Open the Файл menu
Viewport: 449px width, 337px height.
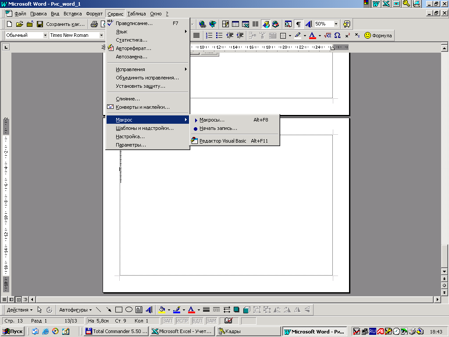tap(20, 14)
